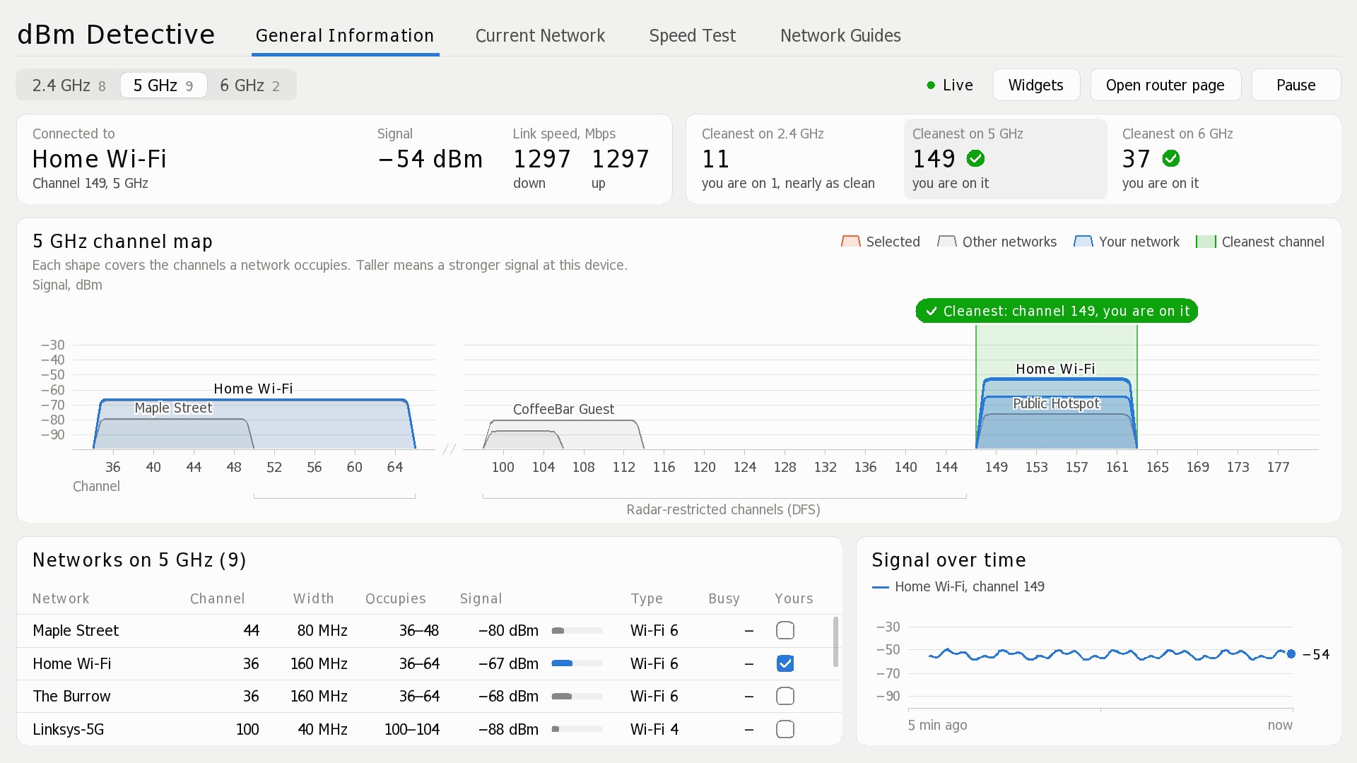1357x763 pixels.
Task: Select the Linksys-5G network row name
Action: pos(69,729)
